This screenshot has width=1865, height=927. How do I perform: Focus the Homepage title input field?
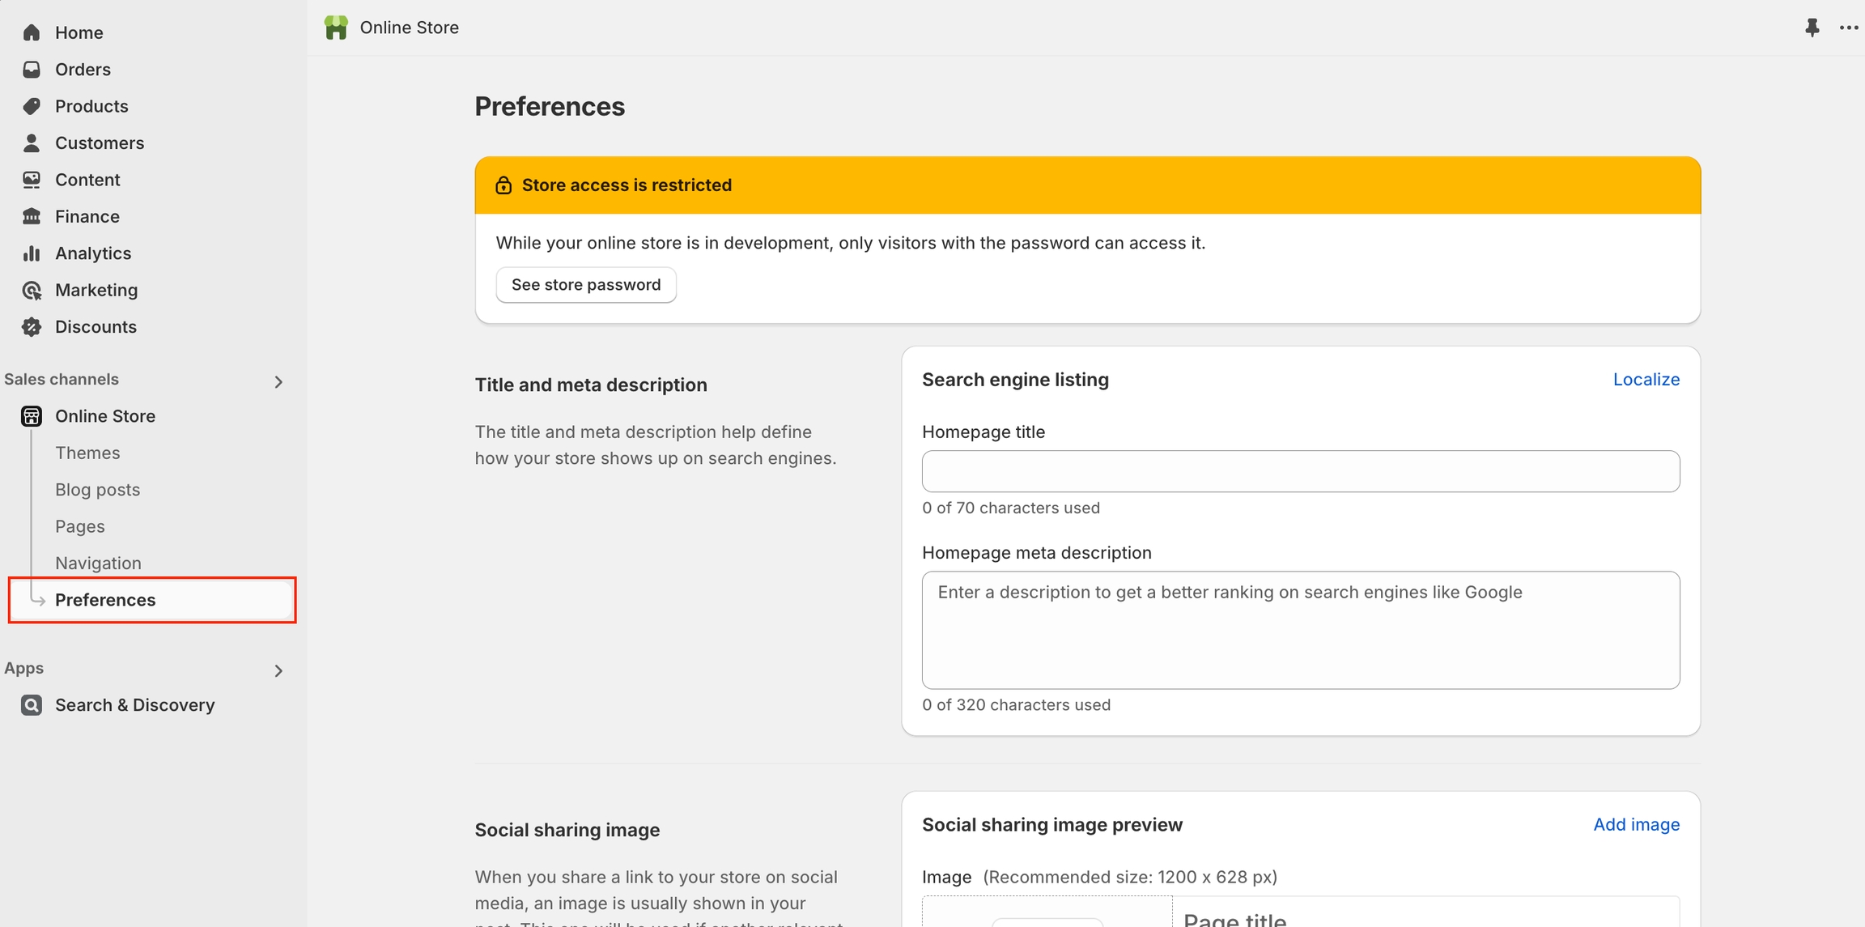pos(1300,471)
